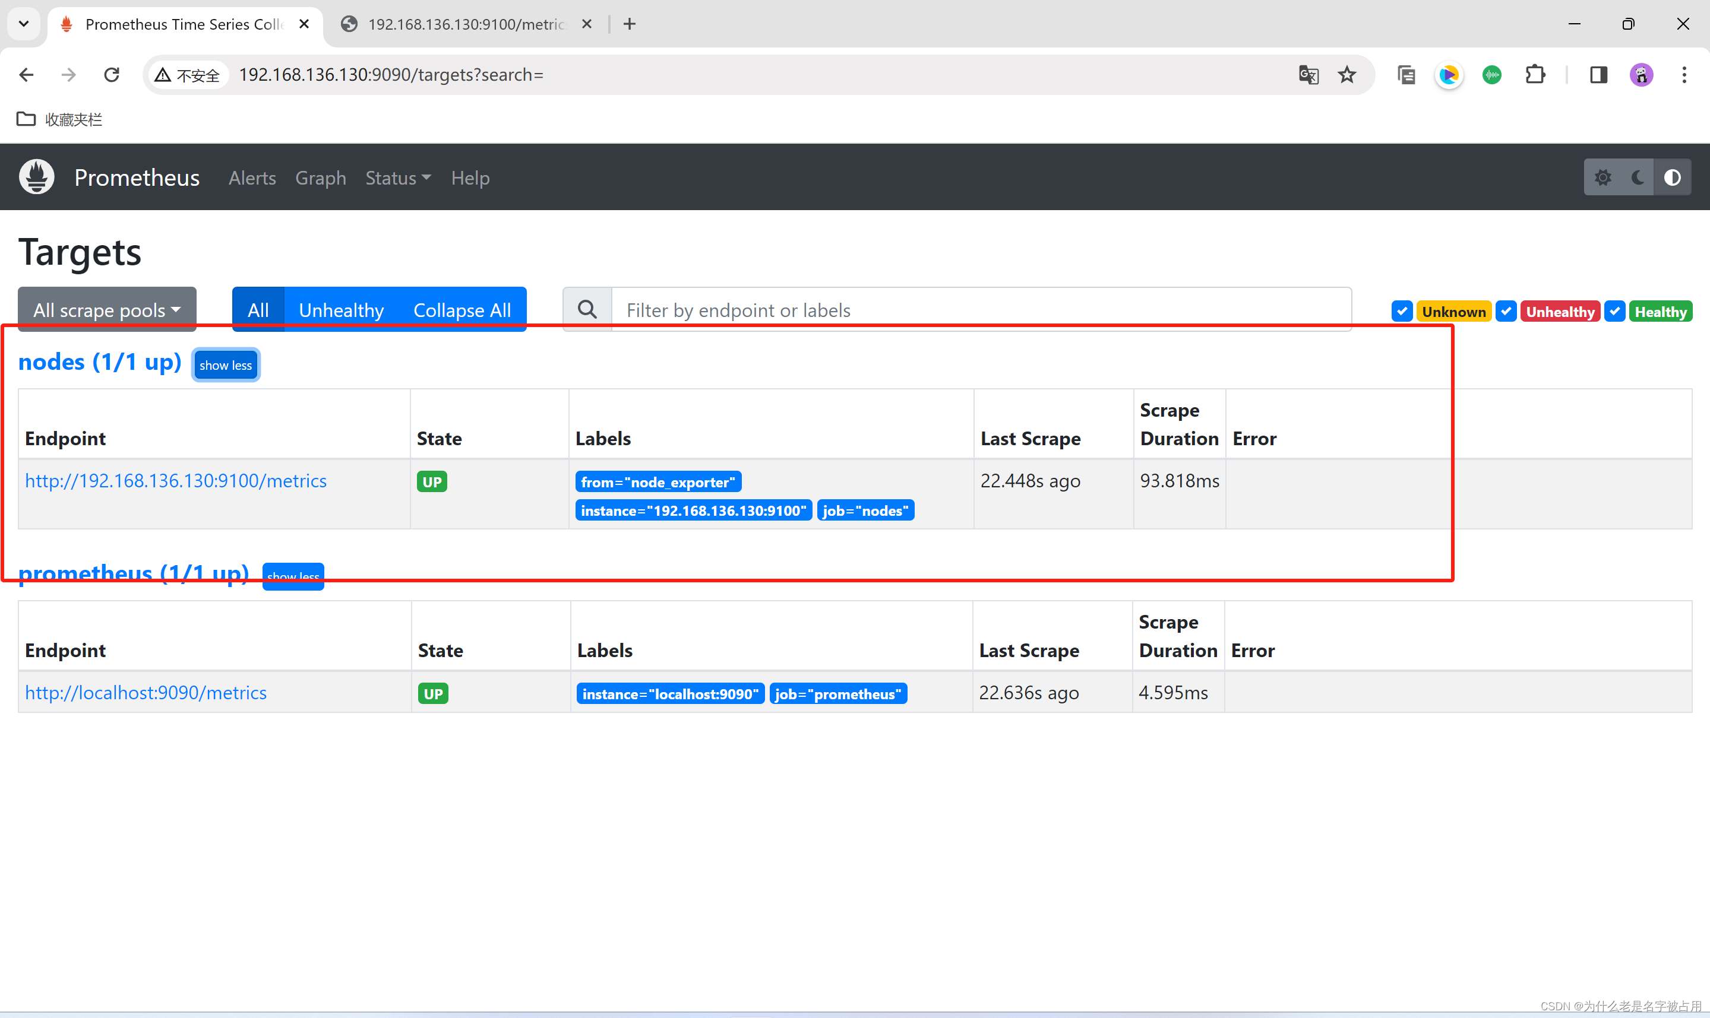Click the Collapse All button

pos(462,309)
